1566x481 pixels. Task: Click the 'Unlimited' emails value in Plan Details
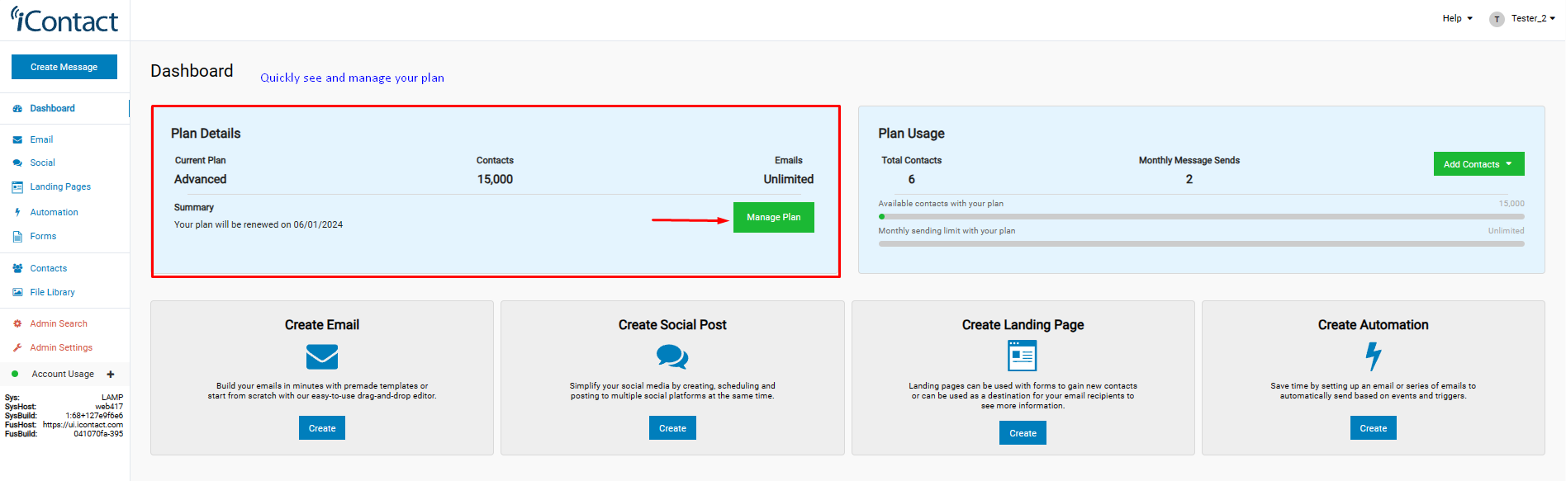pos(788,179)
